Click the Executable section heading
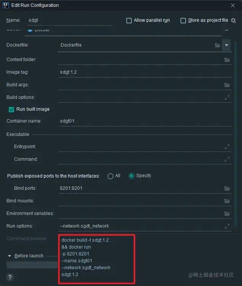Screen dimensions: 242x286 click(18, 134)
